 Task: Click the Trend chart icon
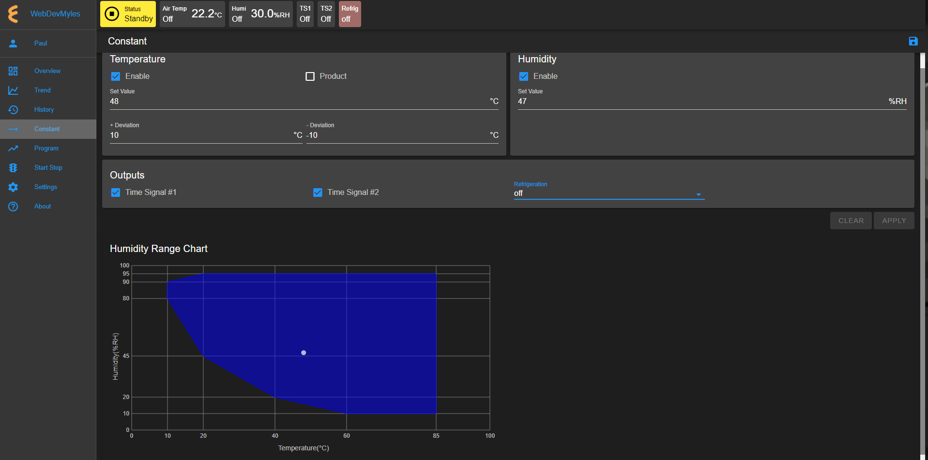[13, 90]
